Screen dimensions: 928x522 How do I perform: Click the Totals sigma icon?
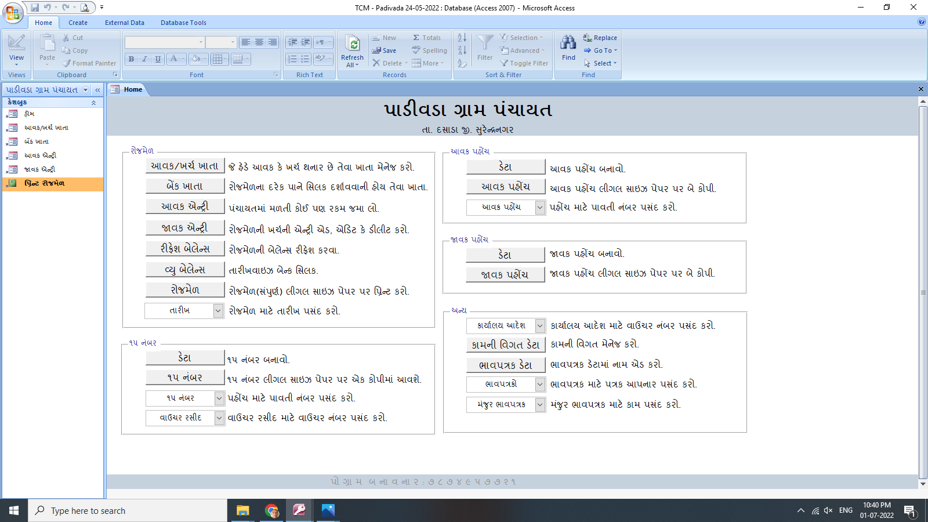(x=416, y=37)
